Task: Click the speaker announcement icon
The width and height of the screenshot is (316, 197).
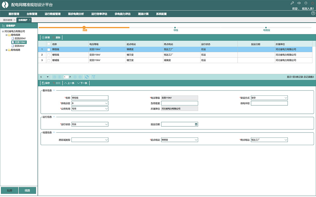Action: pos(299,3)
